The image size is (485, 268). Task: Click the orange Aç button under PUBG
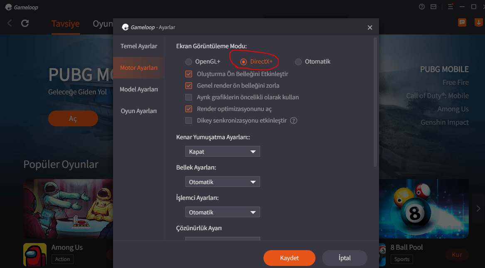(x=73, y=118)
